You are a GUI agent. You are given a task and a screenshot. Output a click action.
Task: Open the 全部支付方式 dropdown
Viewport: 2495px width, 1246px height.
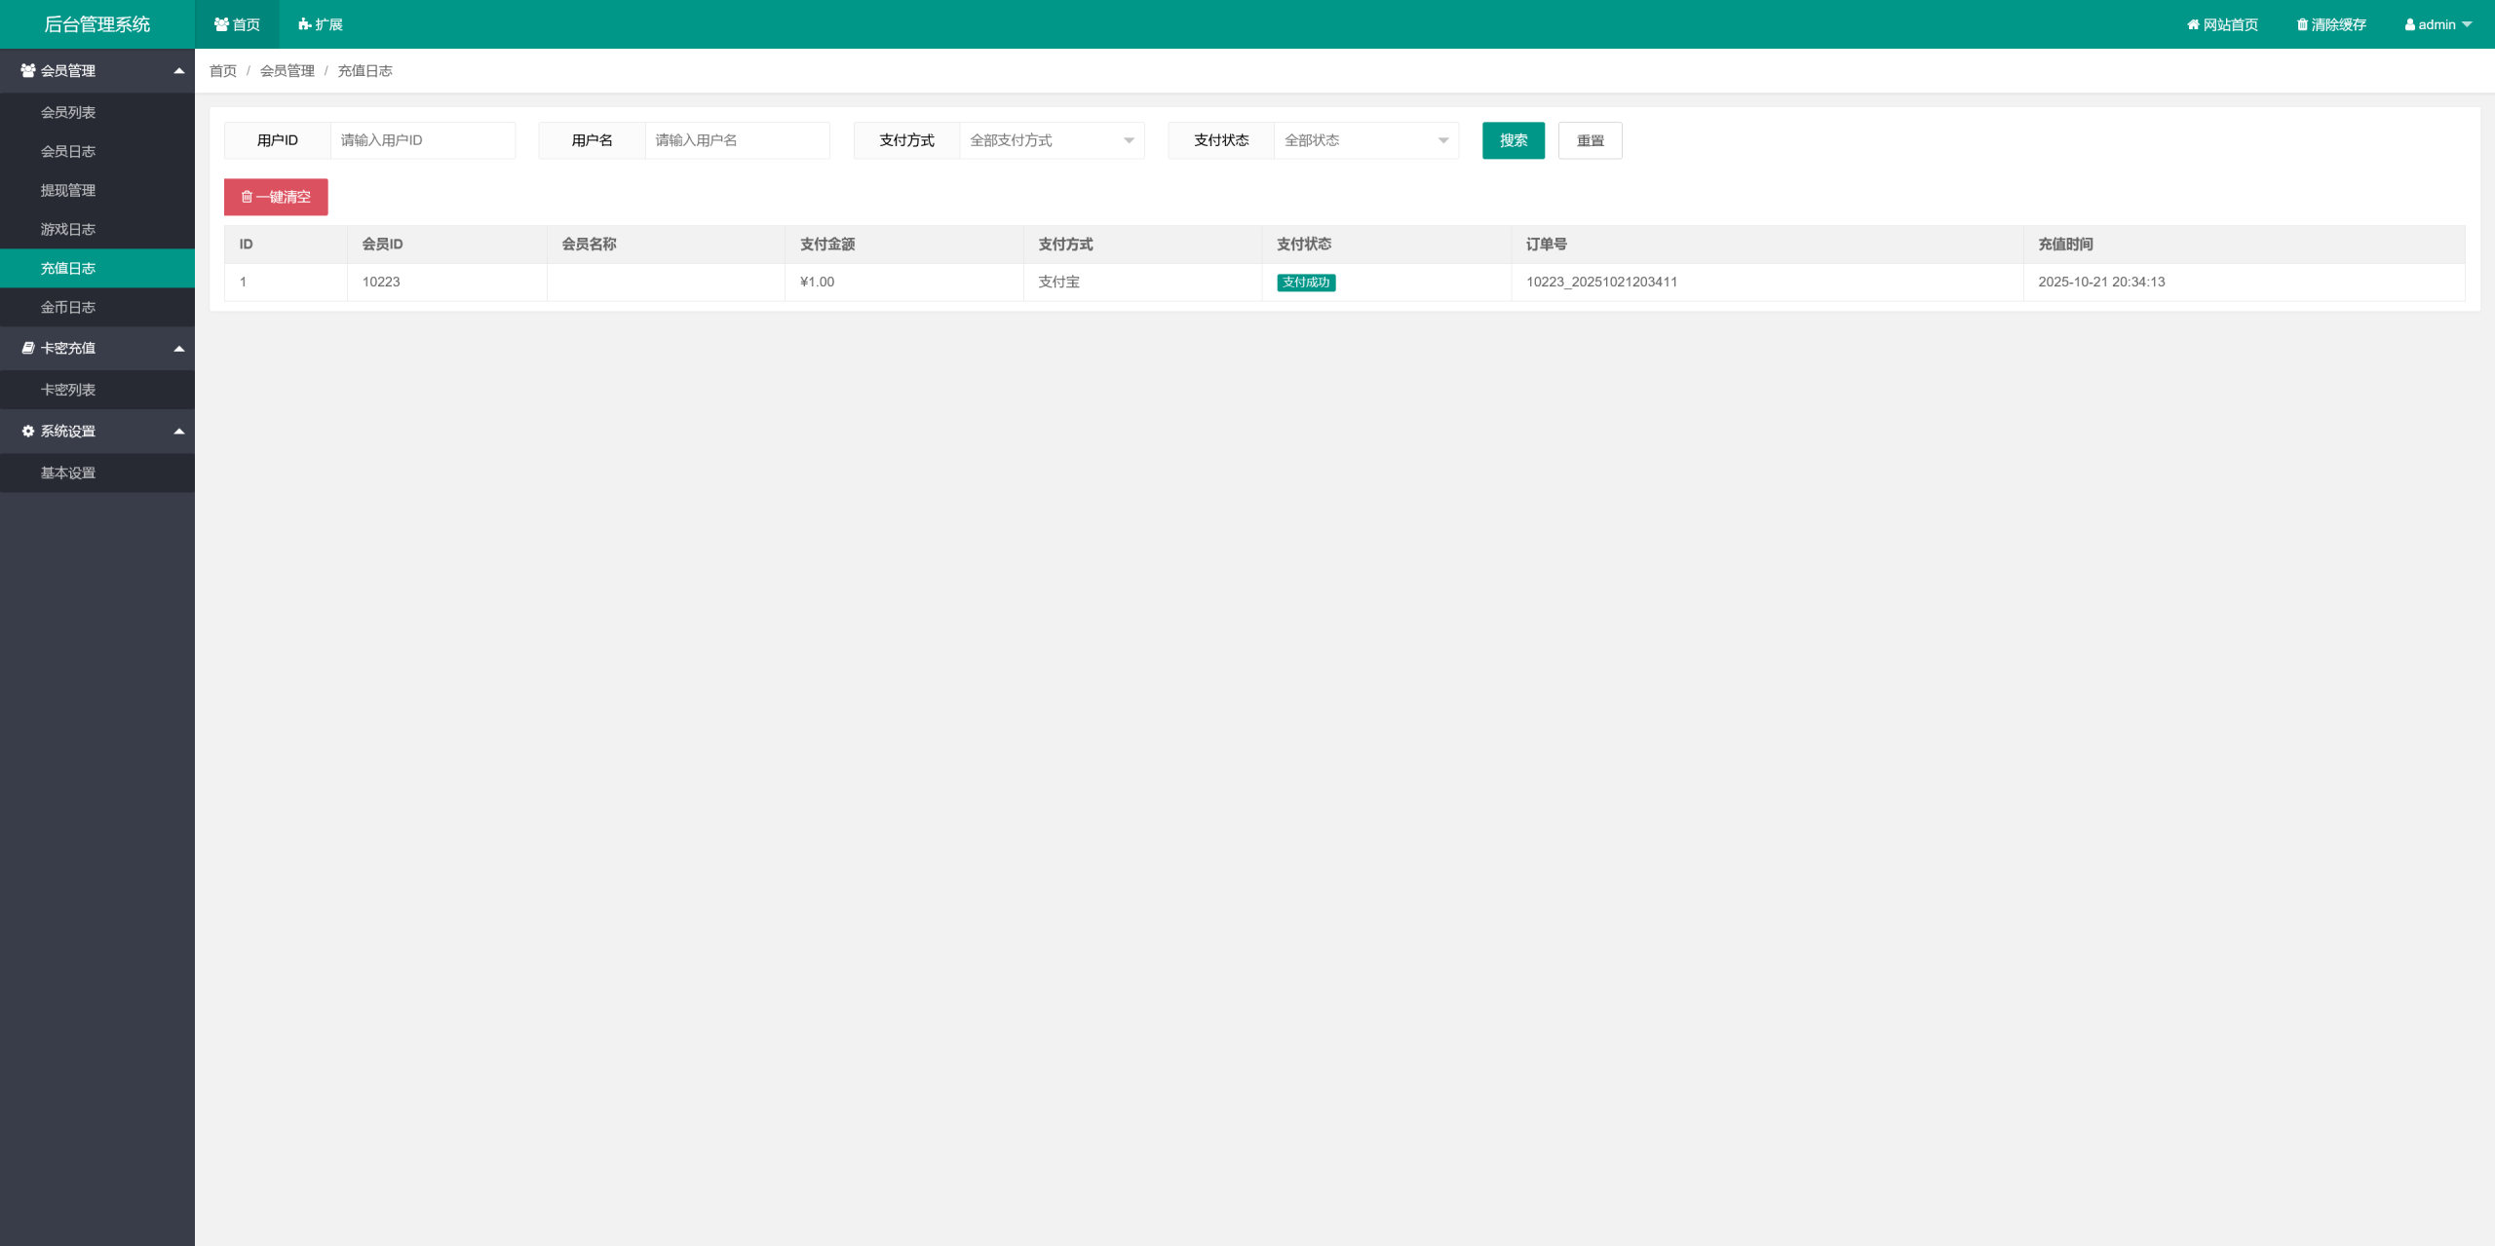[x=1051, y=141]
